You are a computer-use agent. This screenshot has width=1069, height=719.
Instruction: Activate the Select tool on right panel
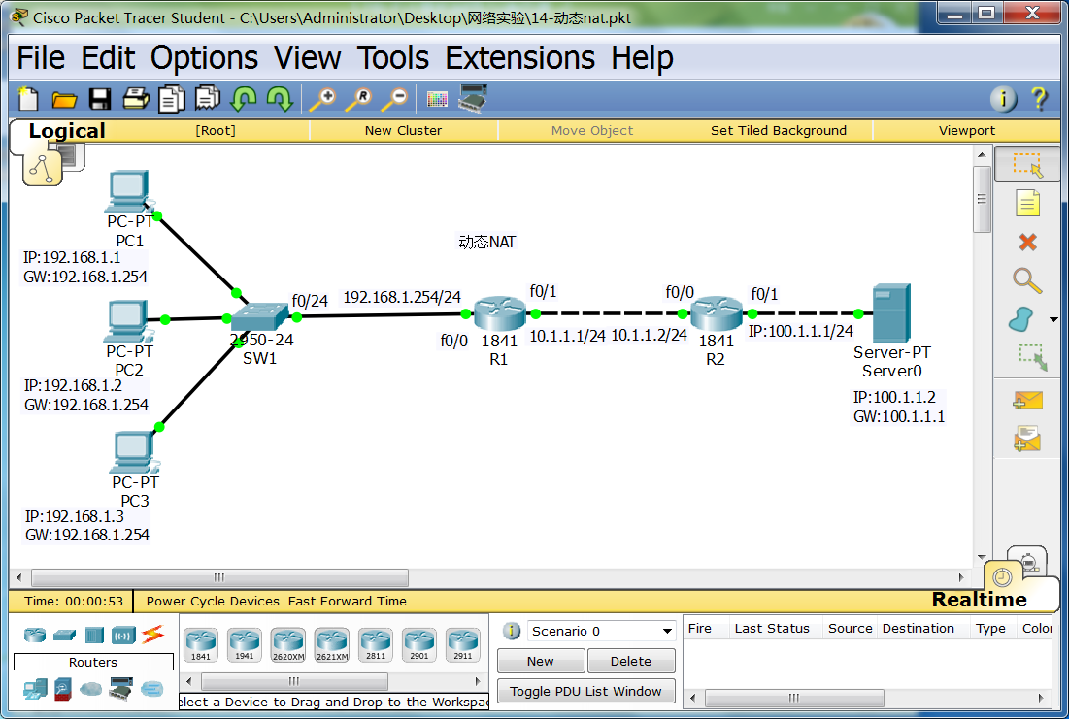1027,164
